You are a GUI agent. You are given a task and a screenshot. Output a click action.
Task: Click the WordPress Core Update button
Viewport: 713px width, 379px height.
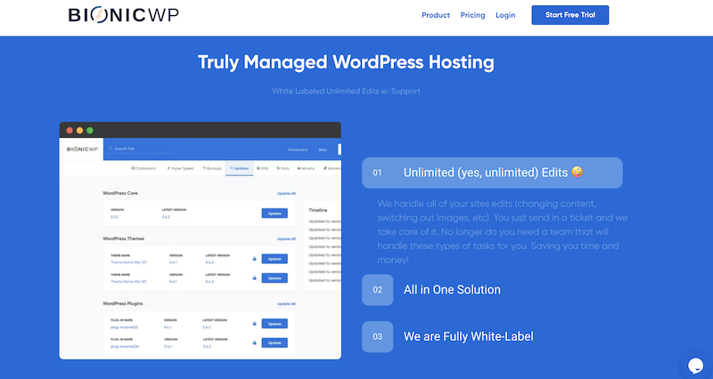point(275,214)
